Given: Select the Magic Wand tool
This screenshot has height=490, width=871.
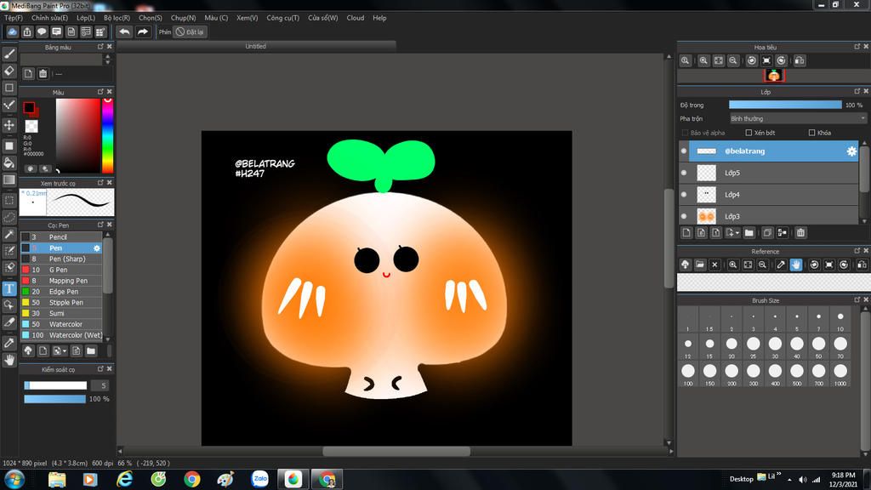Looking at the screenshot, I should [9, 234].
